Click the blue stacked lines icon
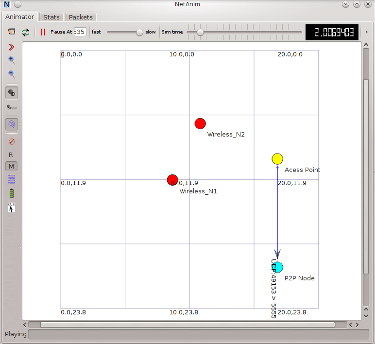The image size is (375, 344). tap(12, 179)
